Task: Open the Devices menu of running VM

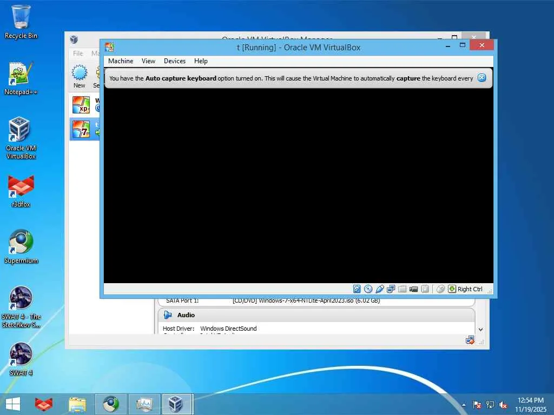Action: (x=175, y=61)
